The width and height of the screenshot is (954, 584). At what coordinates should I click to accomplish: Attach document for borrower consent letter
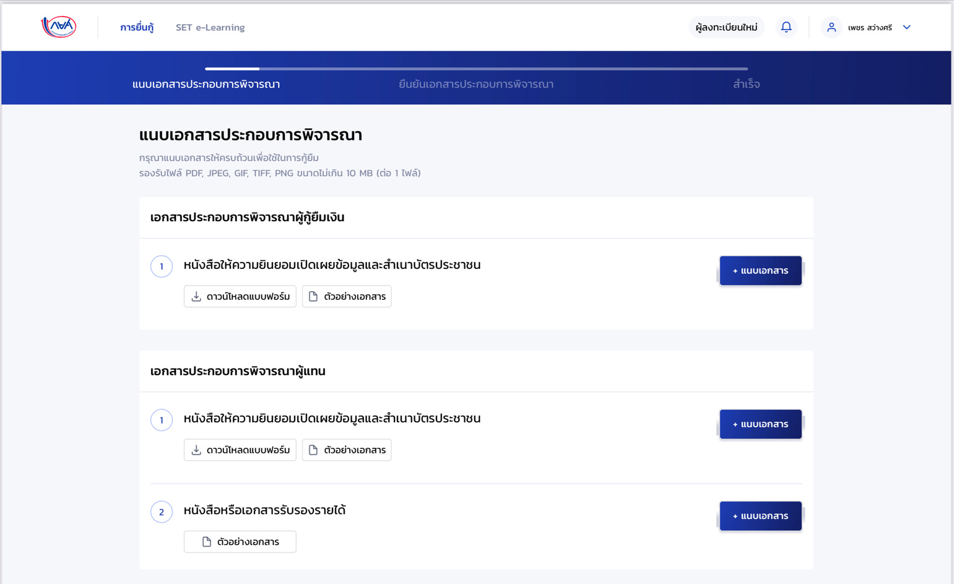(760, 271)
